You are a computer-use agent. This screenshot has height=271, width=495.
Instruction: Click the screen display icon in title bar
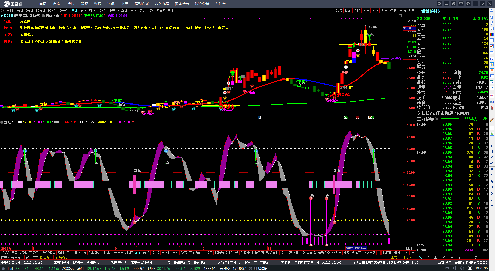(x=461, y=4)
